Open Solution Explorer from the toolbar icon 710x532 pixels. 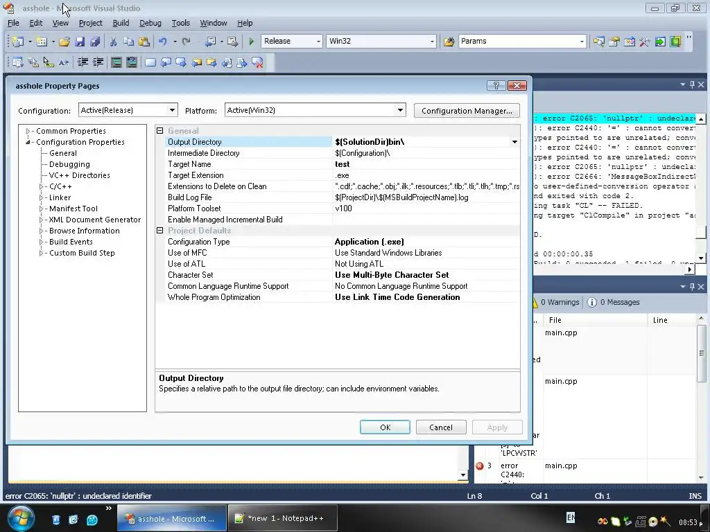(598, 42)
